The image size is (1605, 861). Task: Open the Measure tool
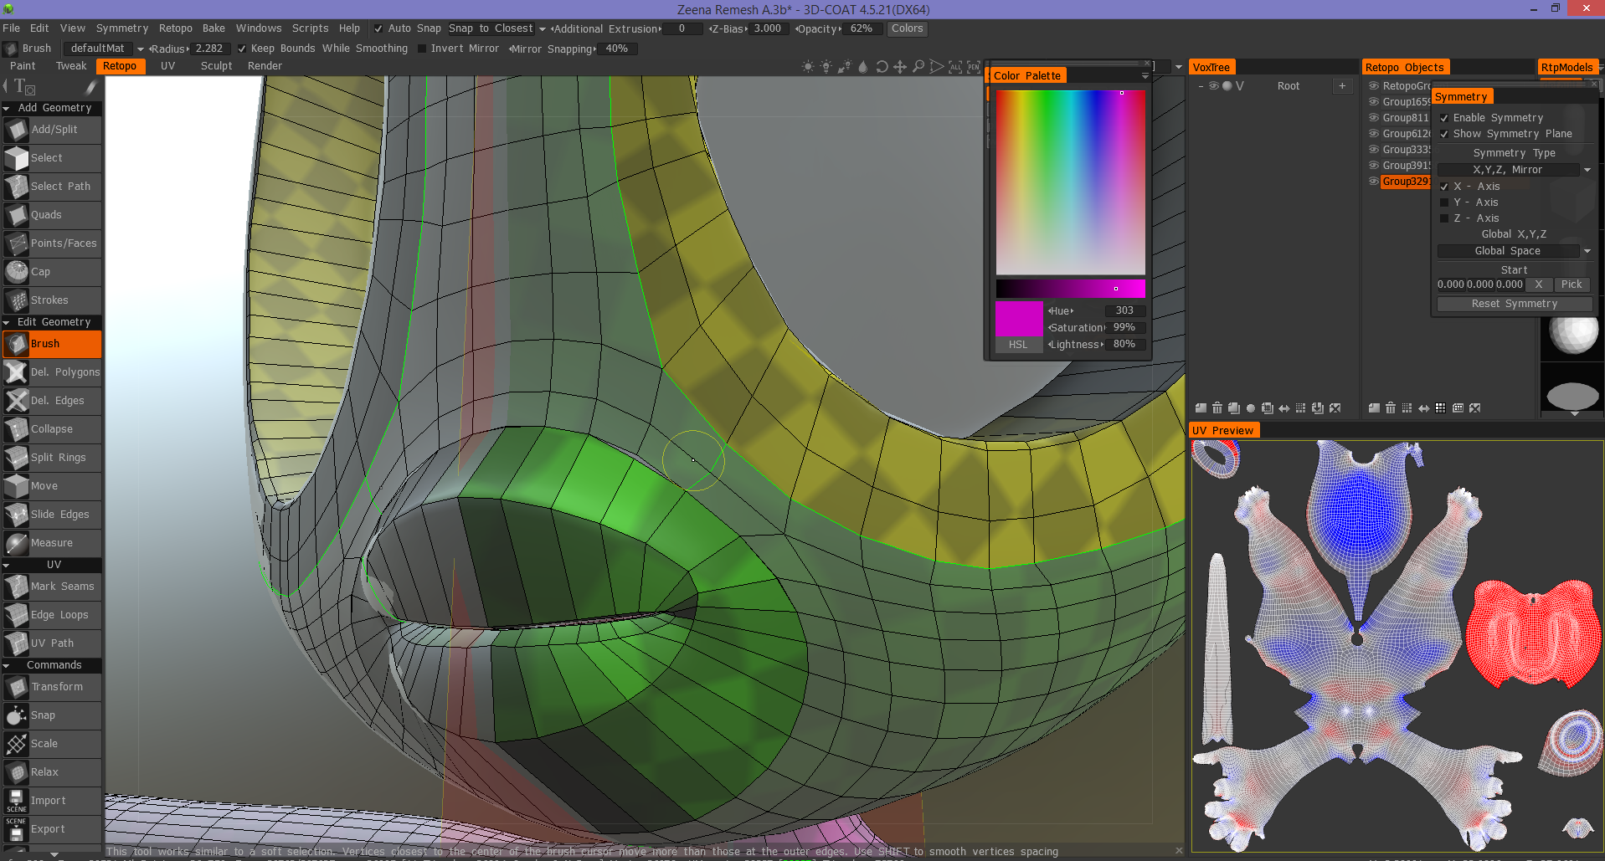point(52,543)
